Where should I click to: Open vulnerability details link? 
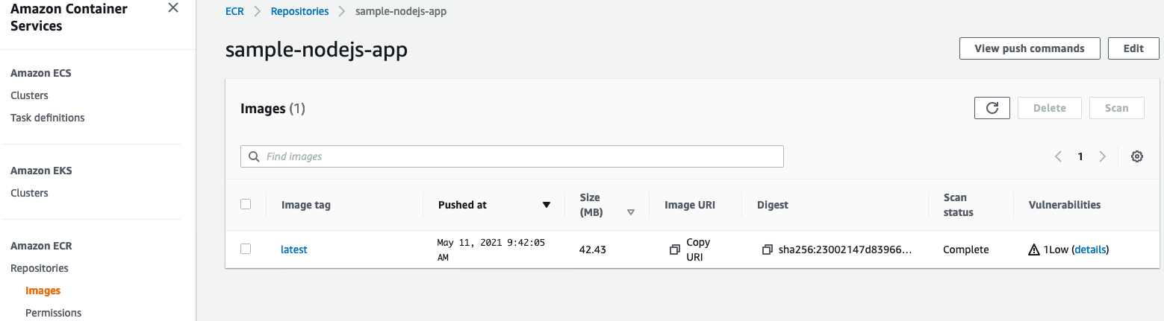tap(1090, 250)
